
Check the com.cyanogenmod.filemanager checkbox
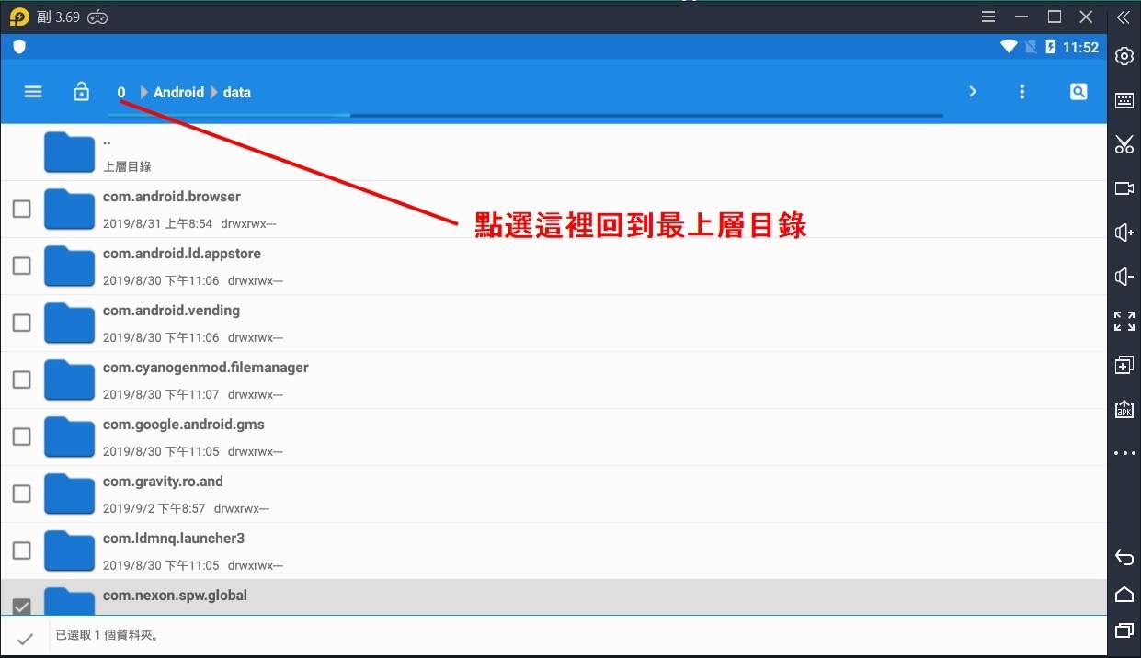click(21, 380)
